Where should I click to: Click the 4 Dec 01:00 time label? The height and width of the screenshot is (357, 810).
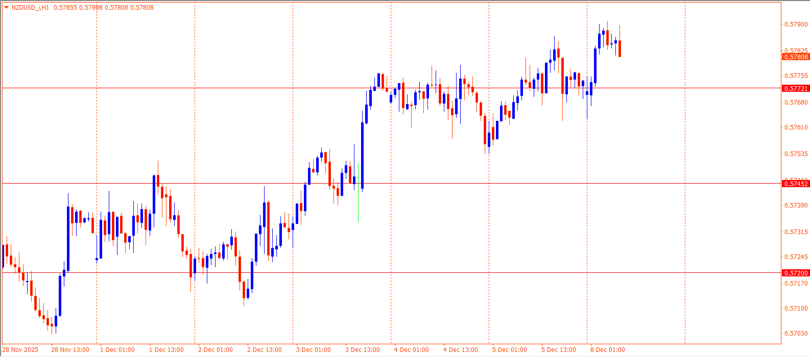412,350
